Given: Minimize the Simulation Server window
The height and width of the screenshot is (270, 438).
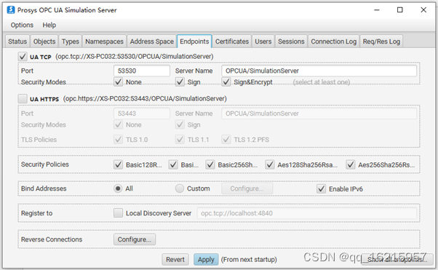Looking at the screenshot, I should [377, 10].
